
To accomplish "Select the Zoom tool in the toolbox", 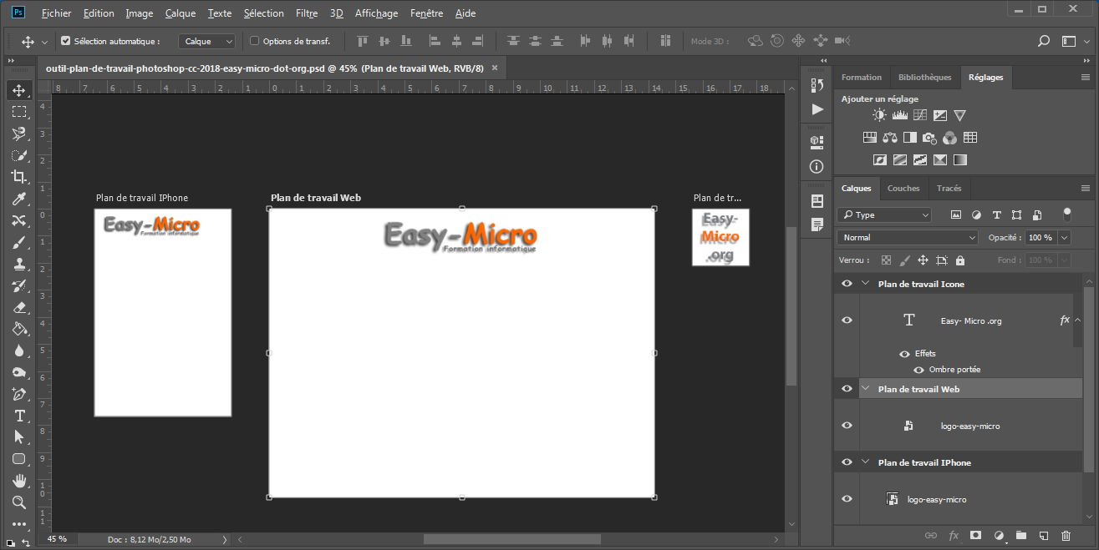I will click(19, 502).
